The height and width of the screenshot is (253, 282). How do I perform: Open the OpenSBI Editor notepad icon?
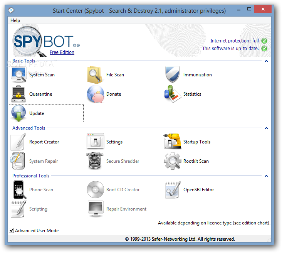(173, 190)
